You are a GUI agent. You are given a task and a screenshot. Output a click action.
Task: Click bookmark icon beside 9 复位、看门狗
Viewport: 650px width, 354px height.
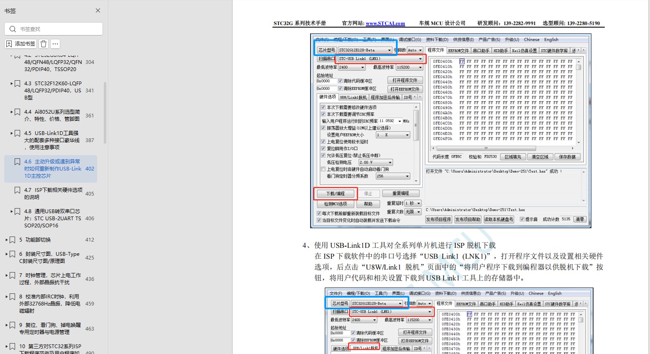point(12,325)
